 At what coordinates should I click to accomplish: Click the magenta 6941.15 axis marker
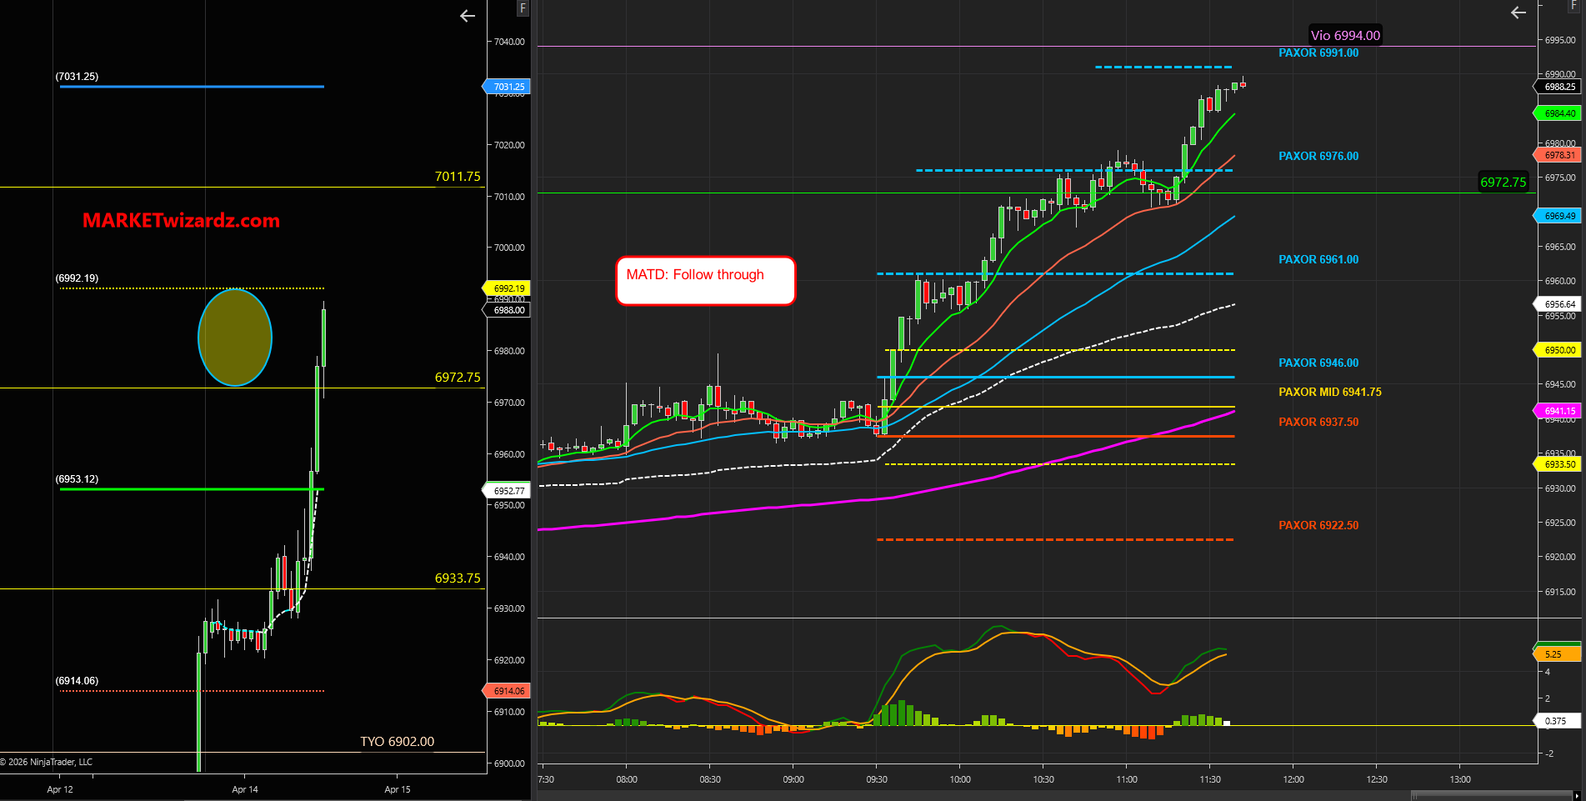(1558, 411)
